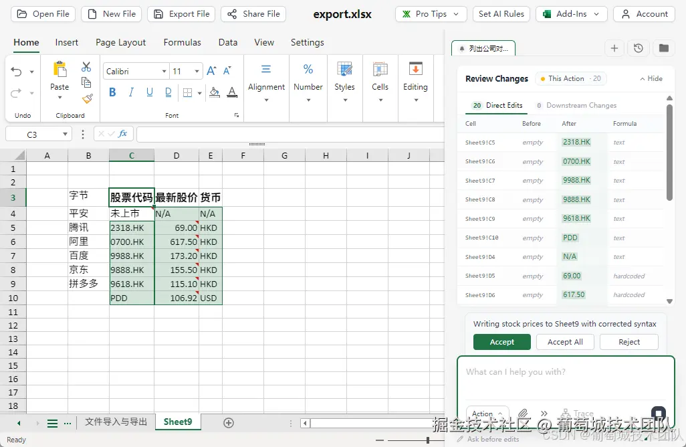Switch to the Page Layout tab
The image size is (686, 447).
(121, 42)
